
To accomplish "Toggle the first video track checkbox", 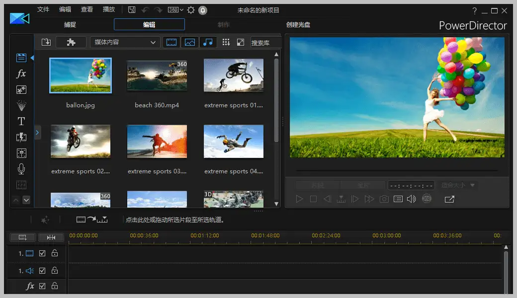I will point(42,253).
